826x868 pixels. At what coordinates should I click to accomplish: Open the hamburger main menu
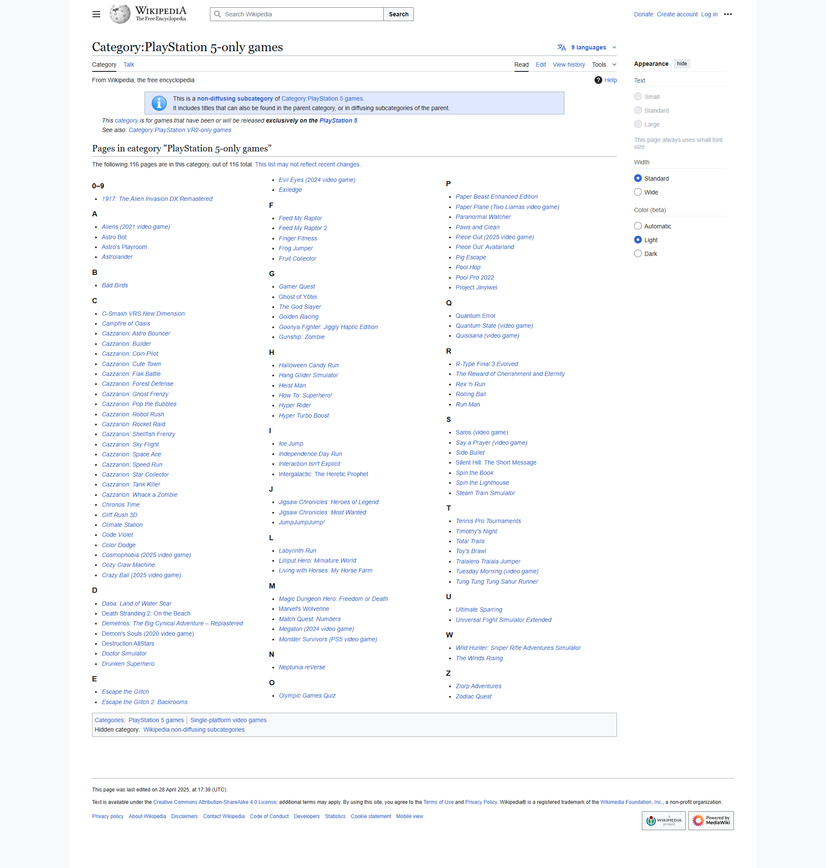[96, 14]
